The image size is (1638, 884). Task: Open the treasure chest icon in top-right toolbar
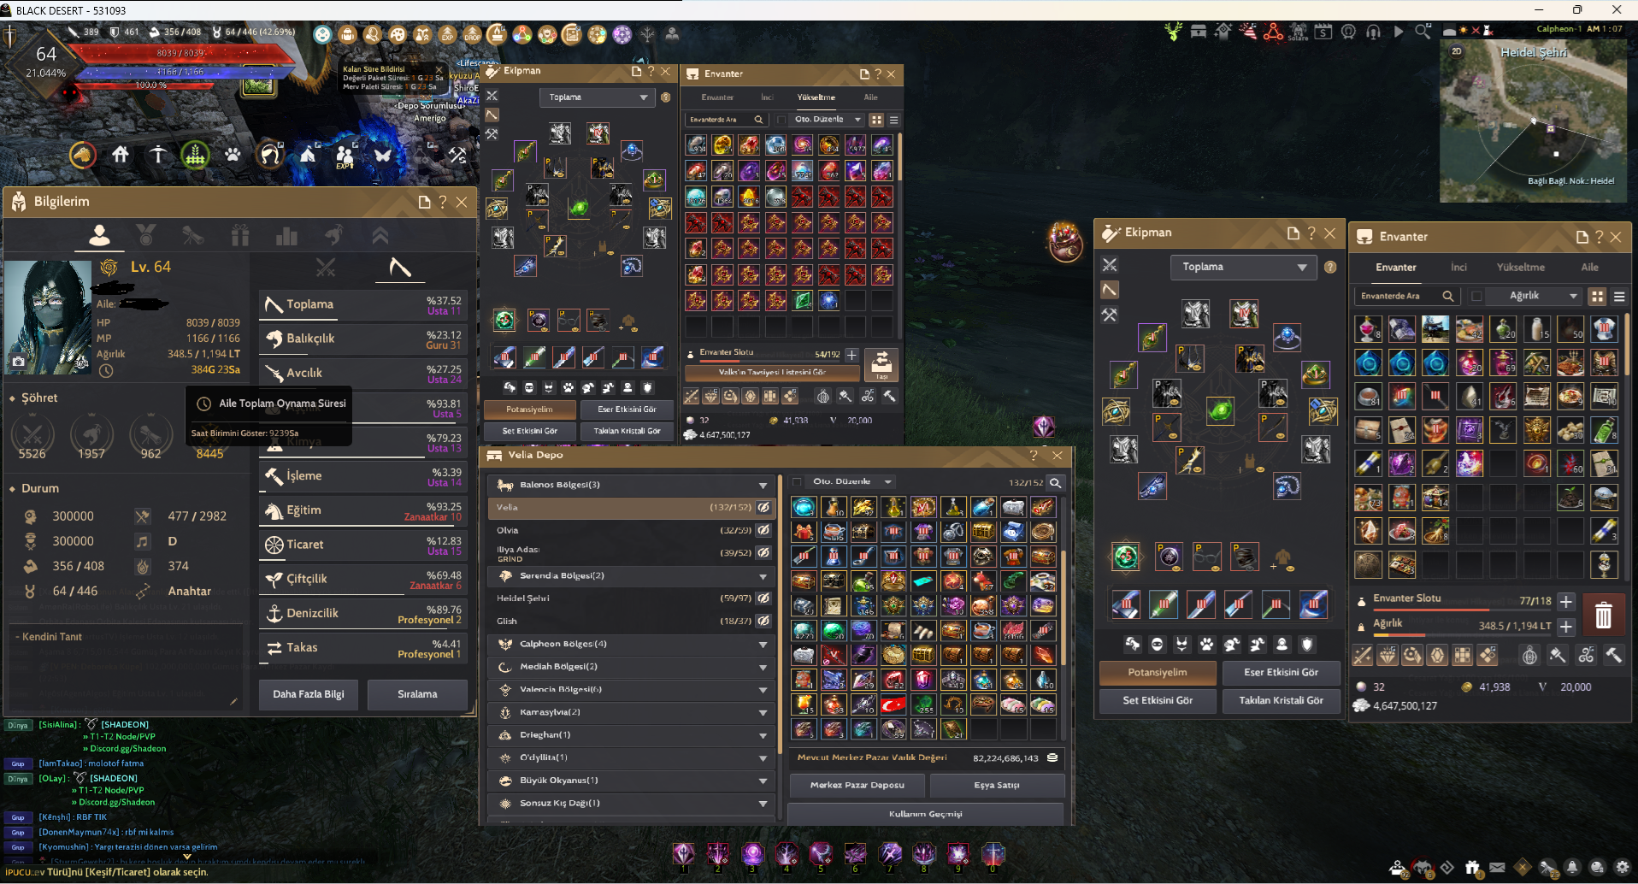pos(1199,32)
